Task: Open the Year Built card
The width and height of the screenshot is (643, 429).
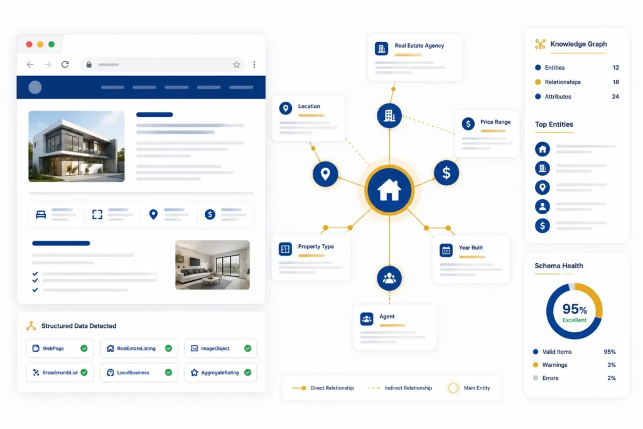Action: [472, 259]
